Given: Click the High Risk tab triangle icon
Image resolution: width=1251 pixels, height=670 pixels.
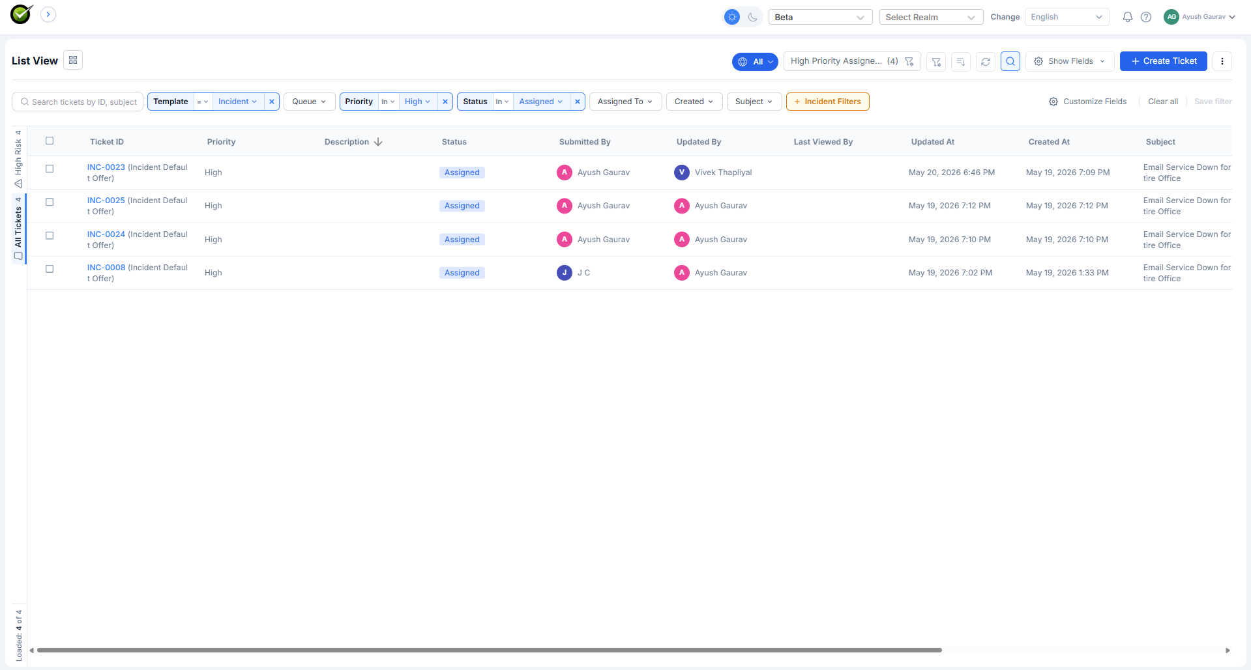Looking at the screenshot, I should pos(18,184).
